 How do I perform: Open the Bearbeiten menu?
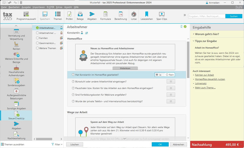click(14, 7)
